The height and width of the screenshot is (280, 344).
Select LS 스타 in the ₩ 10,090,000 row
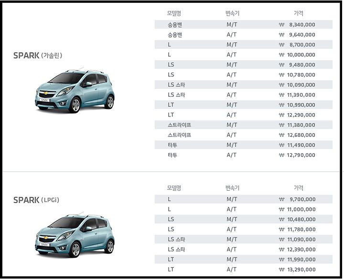coord(176,85)
